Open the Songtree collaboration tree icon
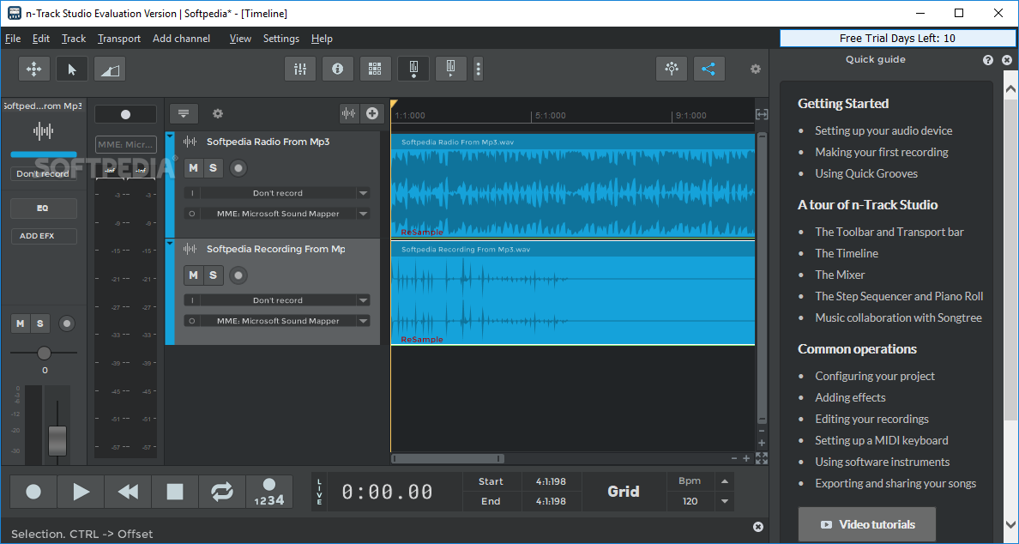The height and width of the screenshot is (544, 1019). pos(672,69)
